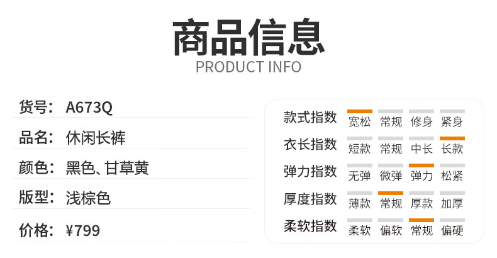The height and width of the screenshot is (258, 497).
Task: Click the item number A673Q
Action: click(89, 108)
